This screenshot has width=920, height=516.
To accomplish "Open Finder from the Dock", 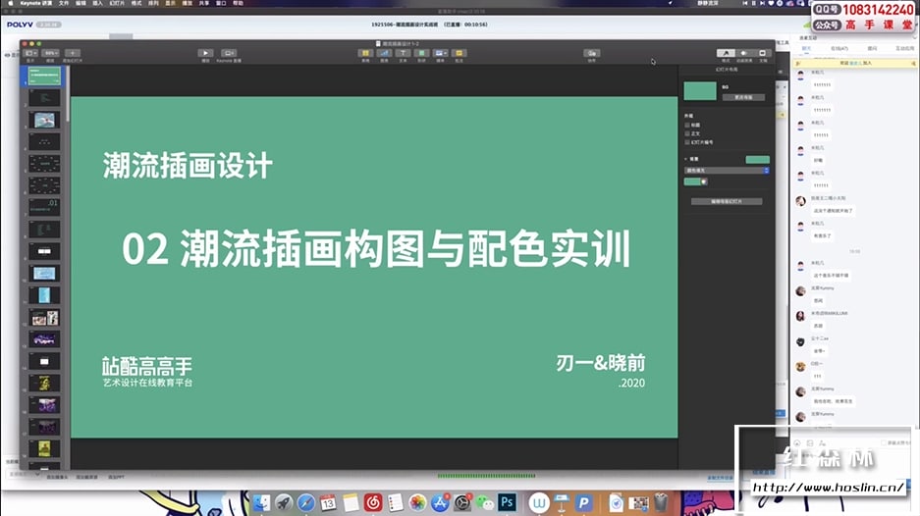I will (262, 502).
